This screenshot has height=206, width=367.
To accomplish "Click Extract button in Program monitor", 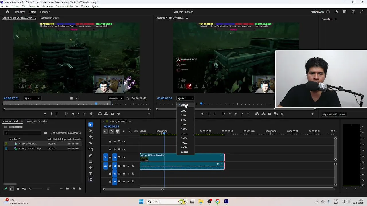I will click(263, 114).
